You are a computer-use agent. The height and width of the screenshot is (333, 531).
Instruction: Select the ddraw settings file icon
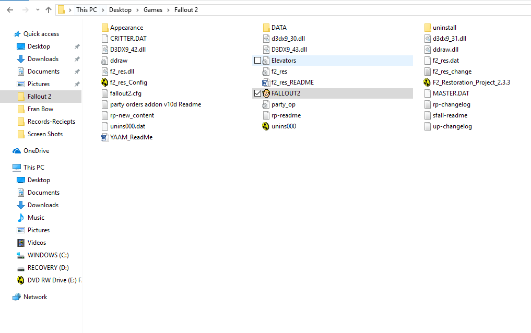(104, 61)
